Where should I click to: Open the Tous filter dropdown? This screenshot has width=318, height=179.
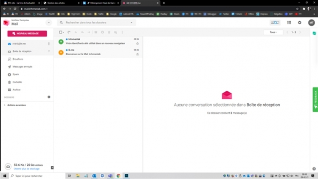pyautogui.click(x=273, y=32)
